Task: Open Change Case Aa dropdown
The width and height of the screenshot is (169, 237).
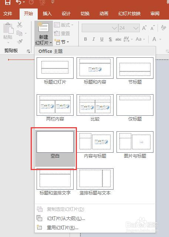Action: (x=140, y=39)
